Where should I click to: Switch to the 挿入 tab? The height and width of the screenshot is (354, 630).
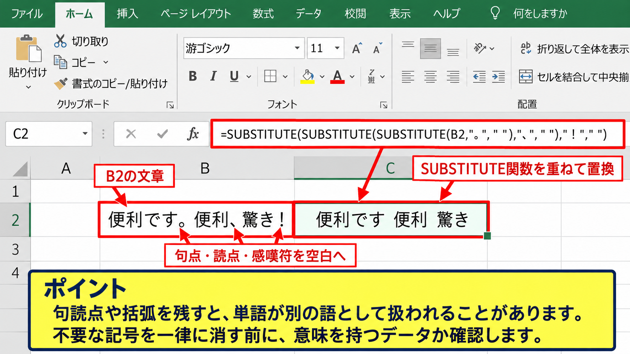(127, 14)
